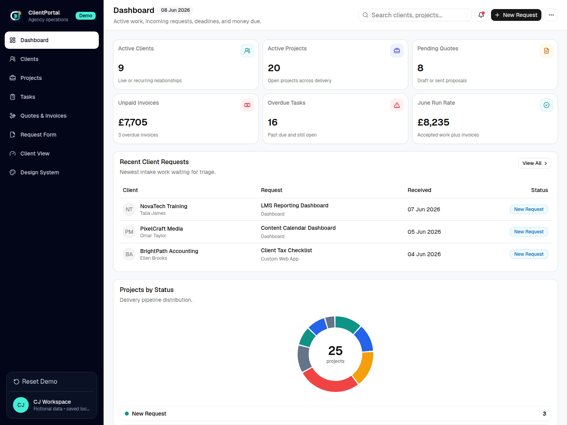Open the three-dots more options menu
Image resolution: width=567 pixels, height=425 pixels.
(x=551, y=15)
